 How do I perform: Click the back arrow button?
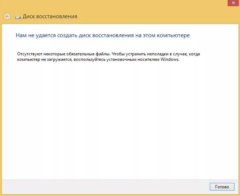(7, 16)
